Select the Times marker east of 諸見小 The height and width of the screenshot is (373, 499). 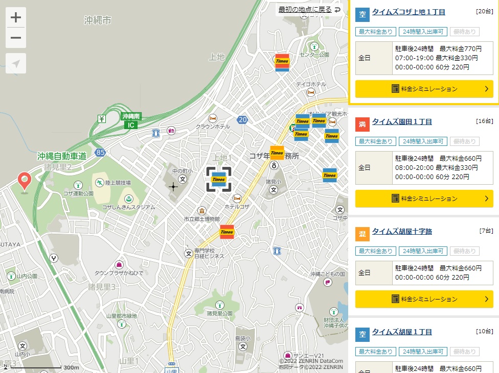click(330, 175)
